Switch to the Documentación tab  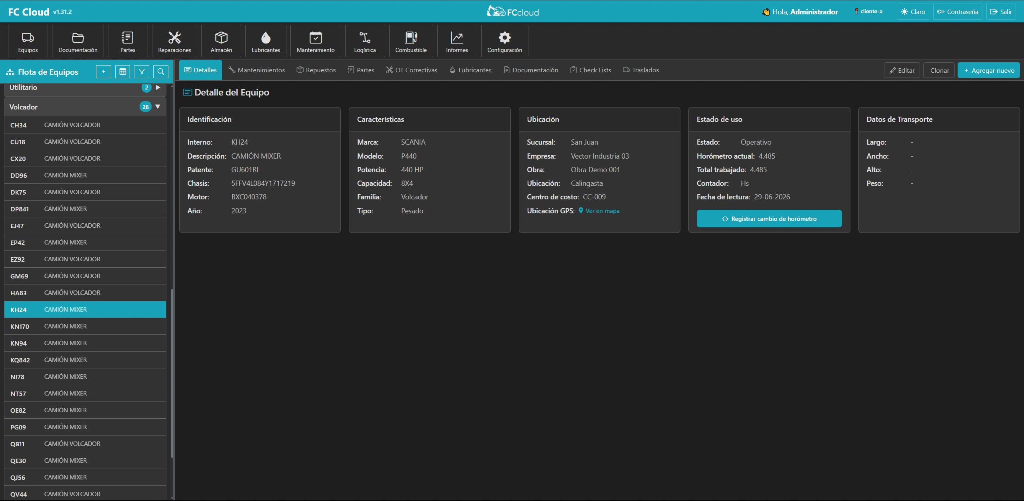(531, 70)
